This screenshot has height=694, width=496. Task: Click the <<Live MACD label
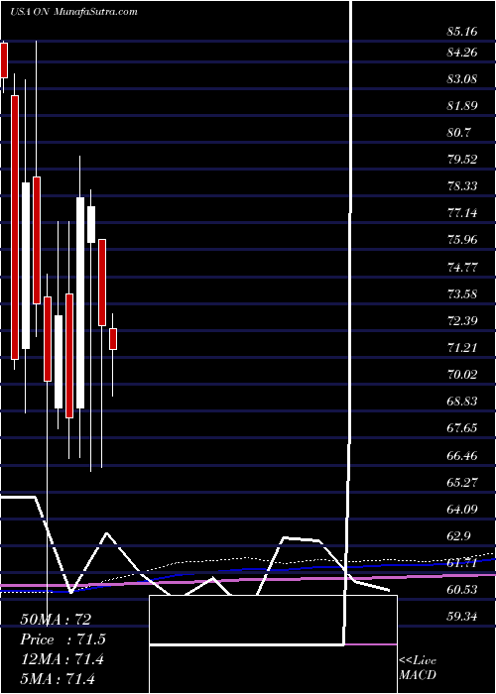[418, 668]
